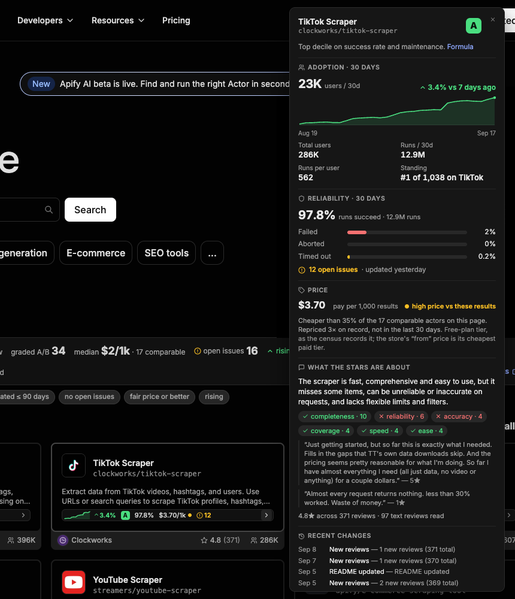Toggle the '≤ 90 days' updated filter
515x599 pixels.
click(x=27, y=397)
